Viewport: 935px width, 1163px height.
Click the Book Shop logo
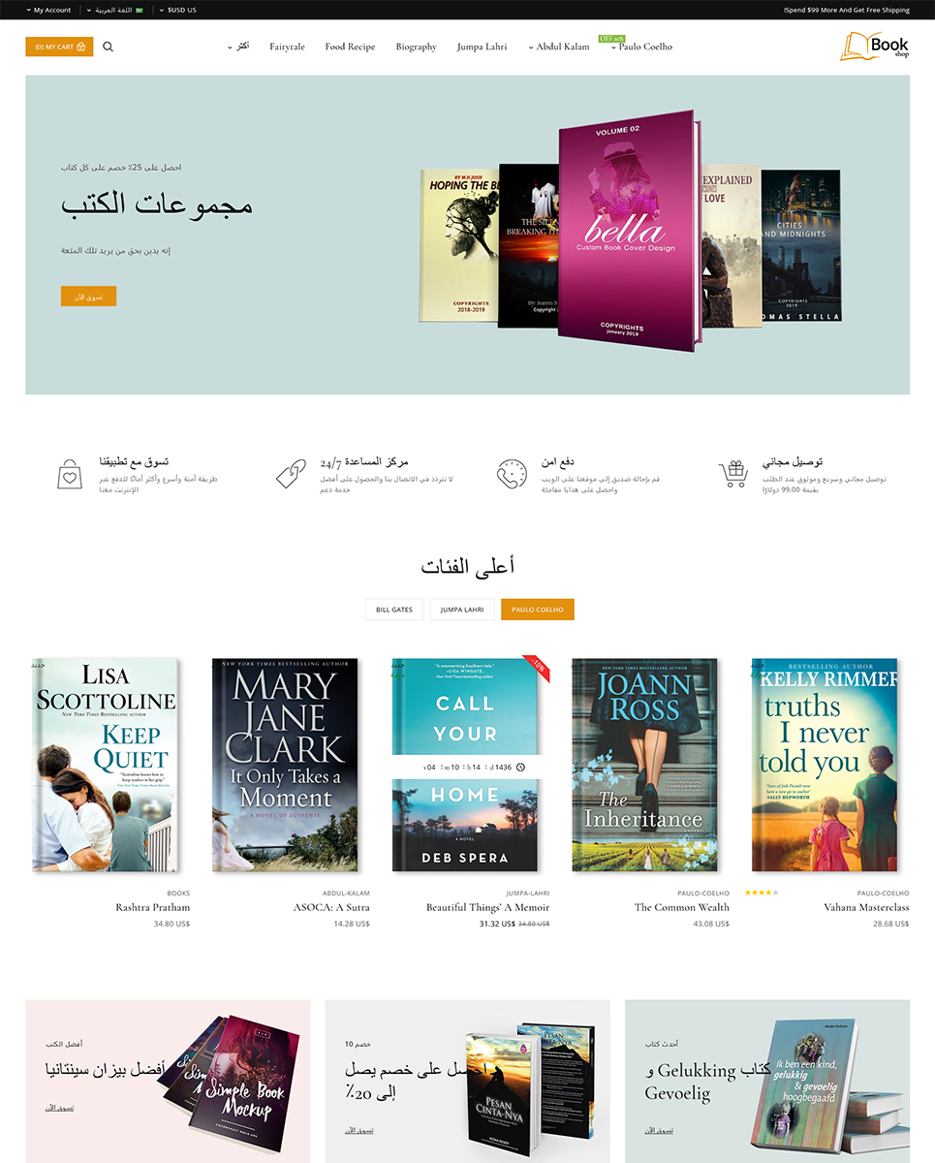[875, 46]
